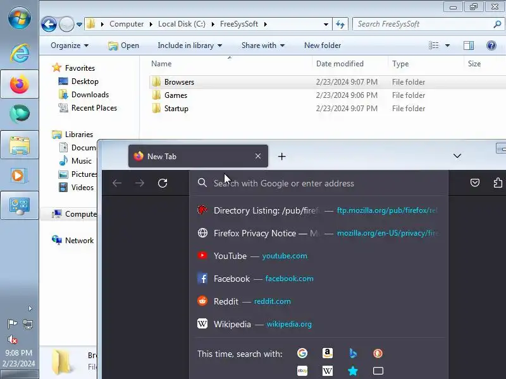Search this time with Amazon
Image resolution: width=506 pixels, height=379 pixels.
327,354
